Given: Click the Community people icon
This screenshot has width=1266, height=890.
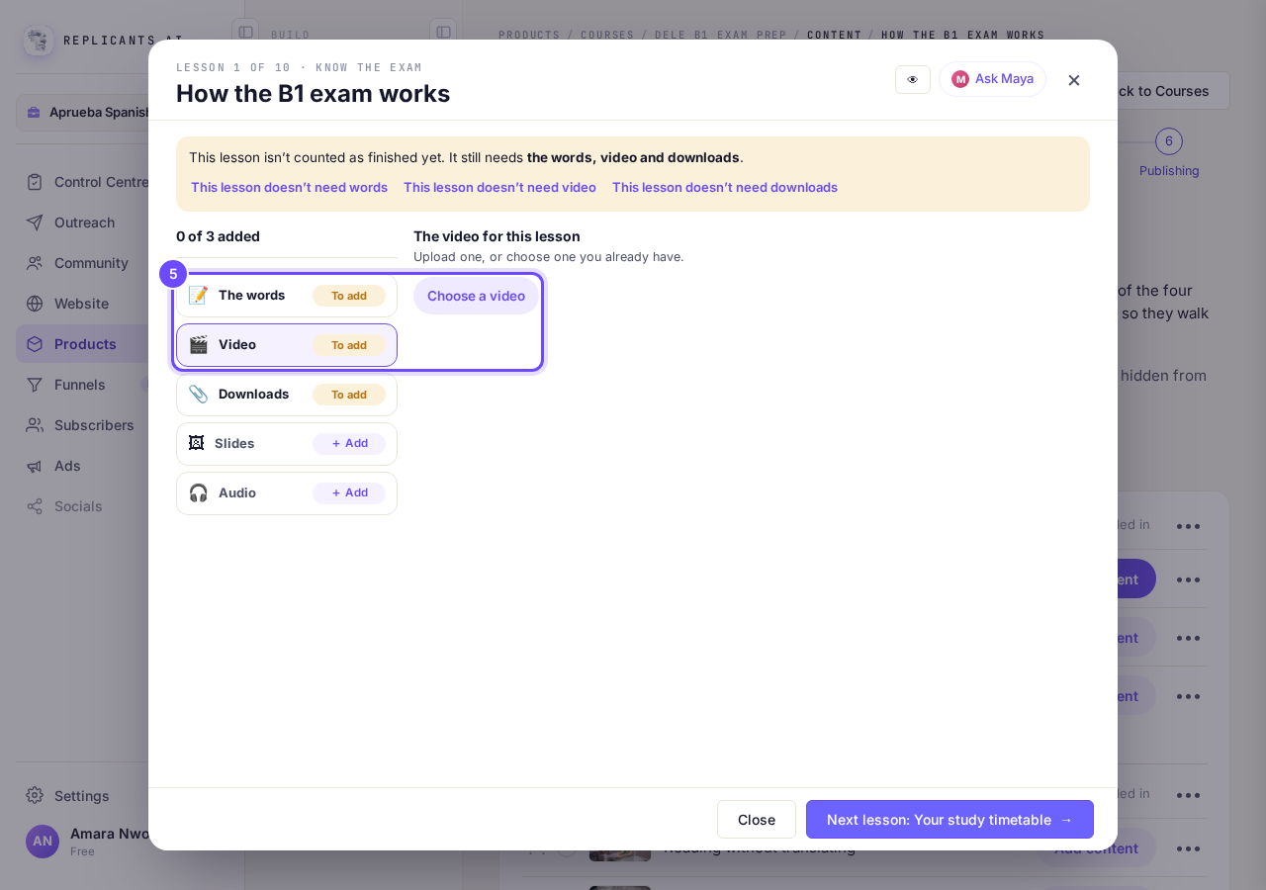Looking at the screenshot, I should pos(35,263).
